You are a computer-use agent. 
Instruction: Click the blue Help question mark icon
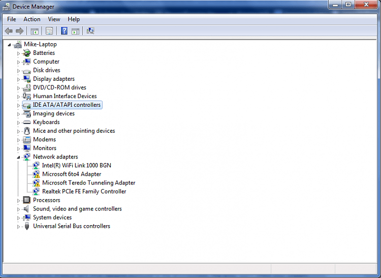64,31
